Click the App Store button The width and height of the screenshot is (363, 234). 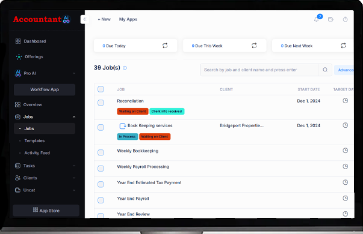[x=46, y=211]
